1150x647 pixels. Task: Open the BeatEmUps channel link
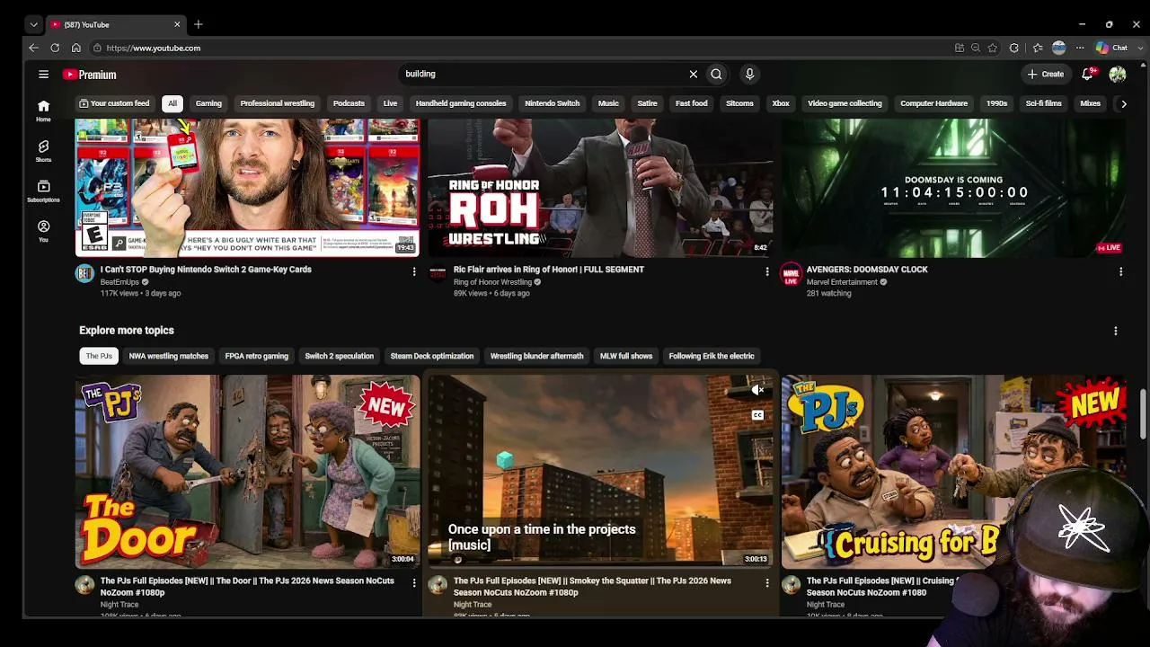point(119,282)
